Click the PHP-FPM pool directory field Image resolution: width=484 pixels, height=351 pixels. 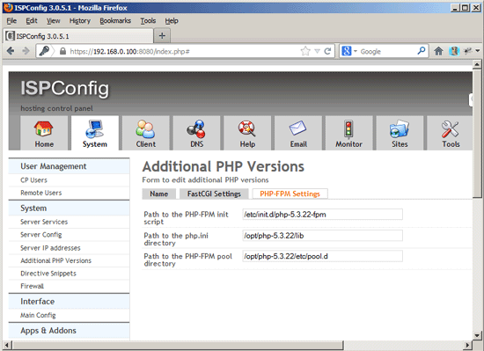(x=323, y=256)
